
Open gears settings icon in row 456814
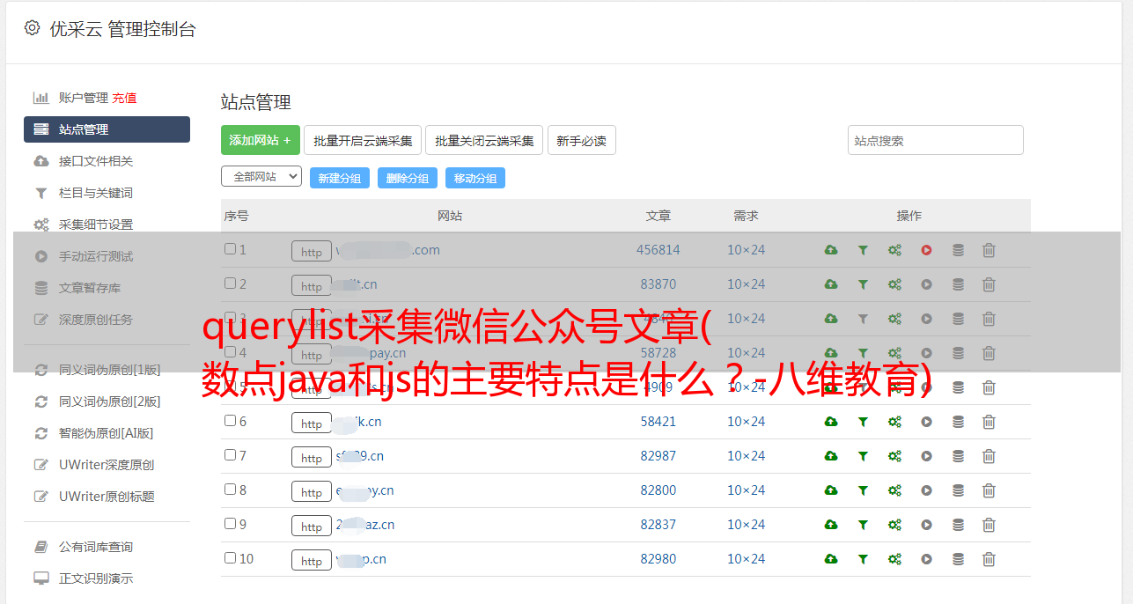[894, 250]
